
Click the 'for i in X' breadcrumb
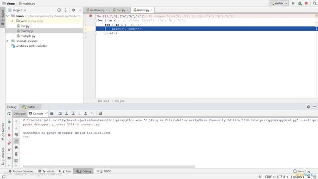(x=104, y=101)
